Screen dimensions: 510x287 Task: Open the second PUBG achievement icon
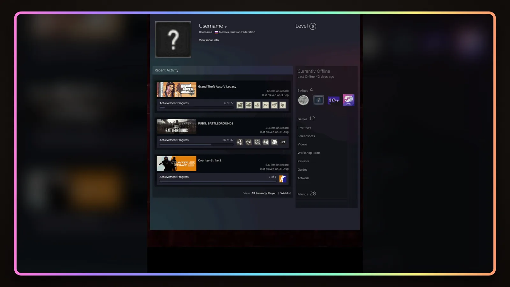click(249, 142)
